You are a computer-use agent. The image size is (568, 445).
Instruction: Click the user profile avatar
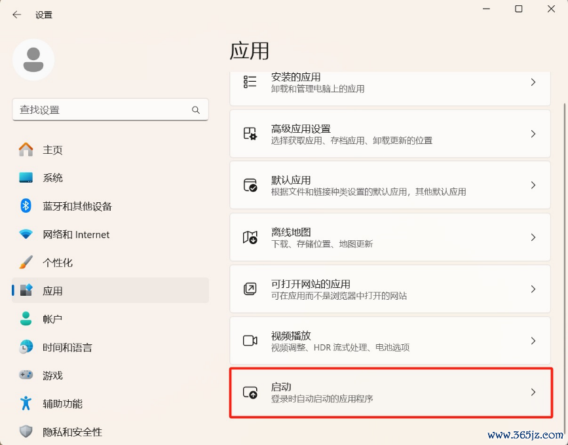33,60
